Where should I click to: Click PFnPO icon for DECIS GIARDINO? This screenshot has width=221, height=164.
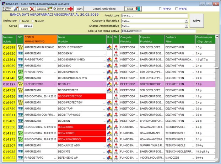point(20,72)
